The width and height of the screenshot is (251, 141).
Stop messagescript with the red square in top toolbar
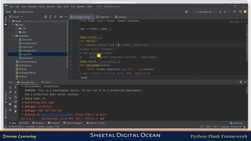(235, 12)
